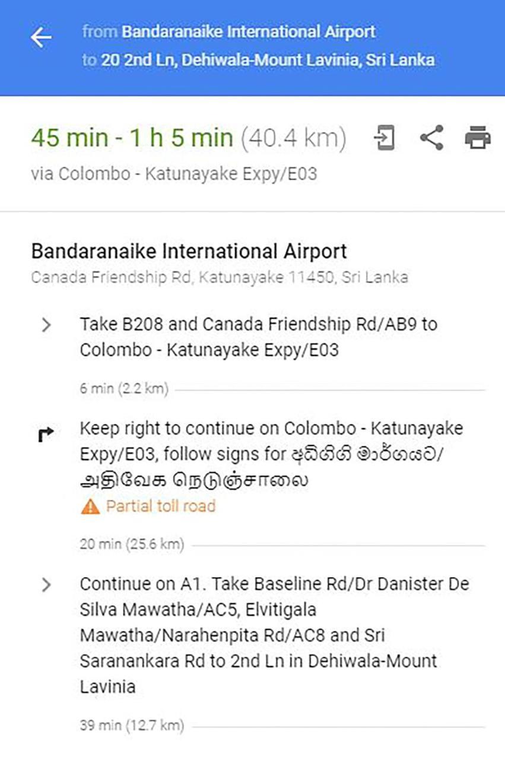
Task: Edit destination 20 2nd Ln, Dehiwala-Mount Lavinia
Action: point(268,60)
